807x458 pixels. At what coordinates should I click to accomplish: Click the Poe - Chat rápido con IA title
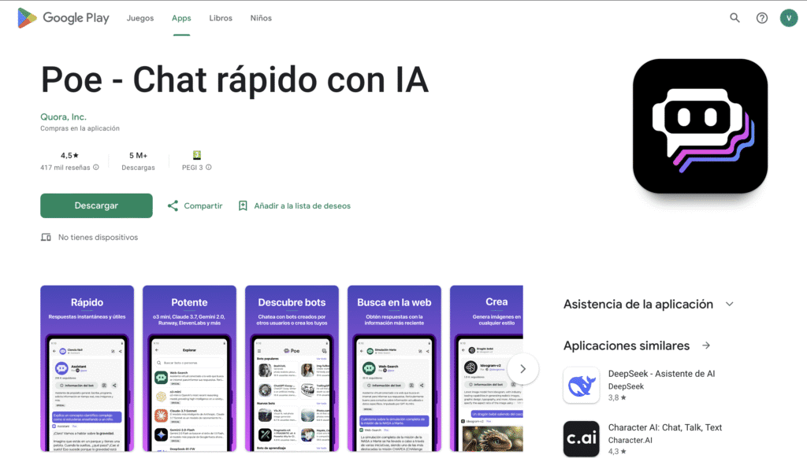(235, 80)
